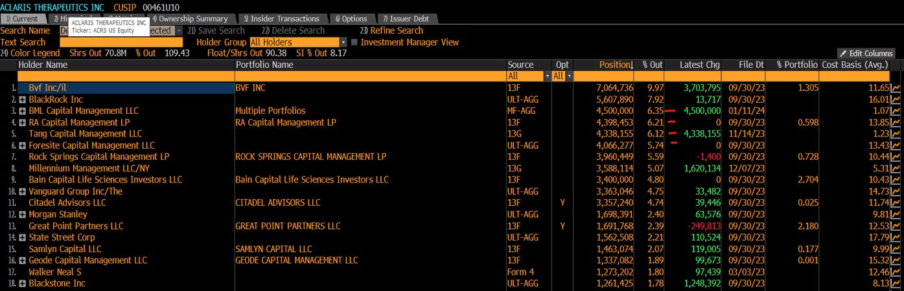904x291 pixels.
Task: Click the Delete Search button
Action: [x=293, y=30]
